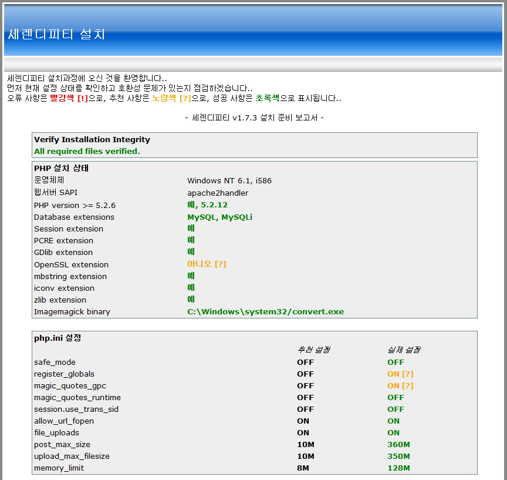Click the 'mbstring extension' label
507x480 pixels.
[x=70, y=276]
